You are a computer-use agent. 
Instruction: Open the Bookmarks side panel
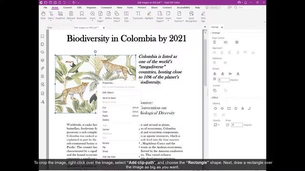42,36
